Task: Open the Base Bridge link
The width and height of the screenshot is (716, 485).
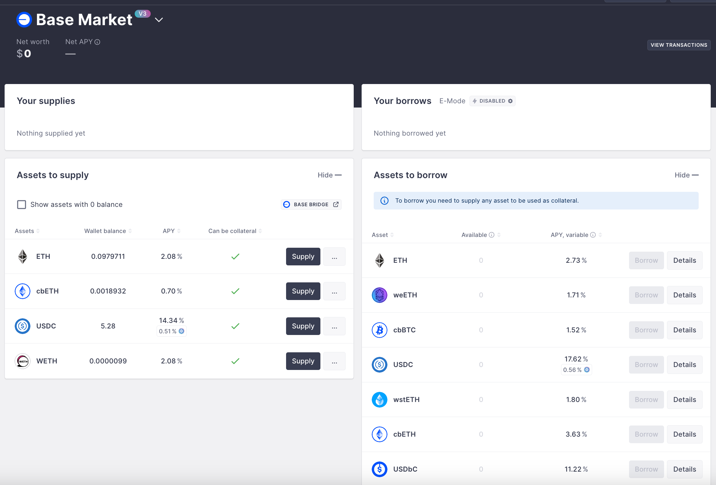Action: point(311,205)
